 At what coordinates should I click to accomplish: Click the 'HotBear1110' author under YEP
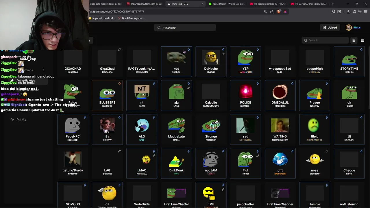(245, 72)
